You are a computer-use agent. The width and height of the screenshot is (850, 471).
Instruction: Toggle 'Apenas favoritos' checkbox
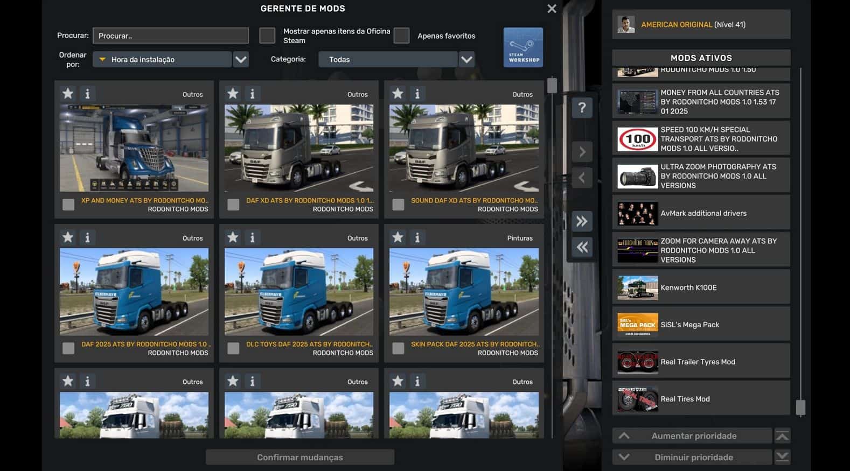(x=401, y=36)
